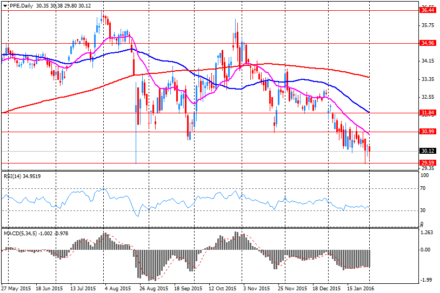Click the RSI(14) 34.9519 indicator label
The height and width of the screenshot is (293, 440).
tap(22, 176)
